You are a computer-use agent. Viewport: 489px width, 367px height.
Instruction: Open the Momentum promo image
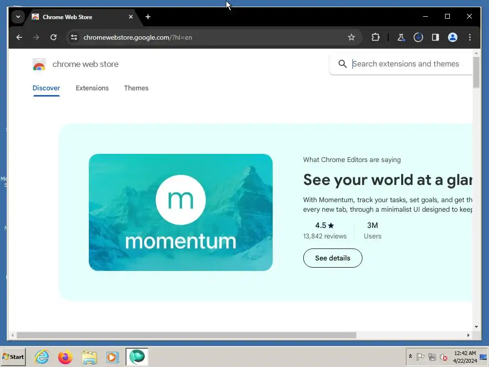pyautogui.click(x=181, y=212)
